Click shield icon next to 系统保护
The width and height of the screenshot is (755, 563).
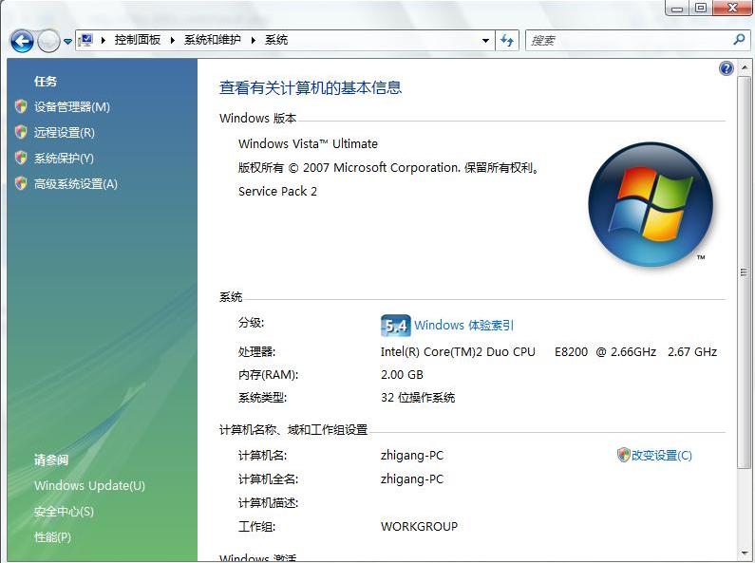coord(21,158)
